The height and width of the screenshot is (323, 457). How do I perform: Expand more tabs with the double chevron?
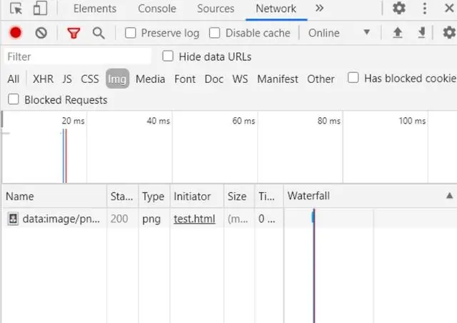[x=319, y=8]
